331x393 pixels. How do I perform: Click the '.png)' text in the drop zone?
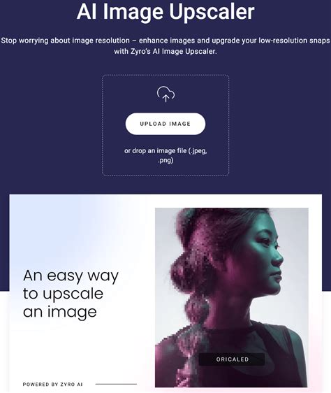click(165, 160)
